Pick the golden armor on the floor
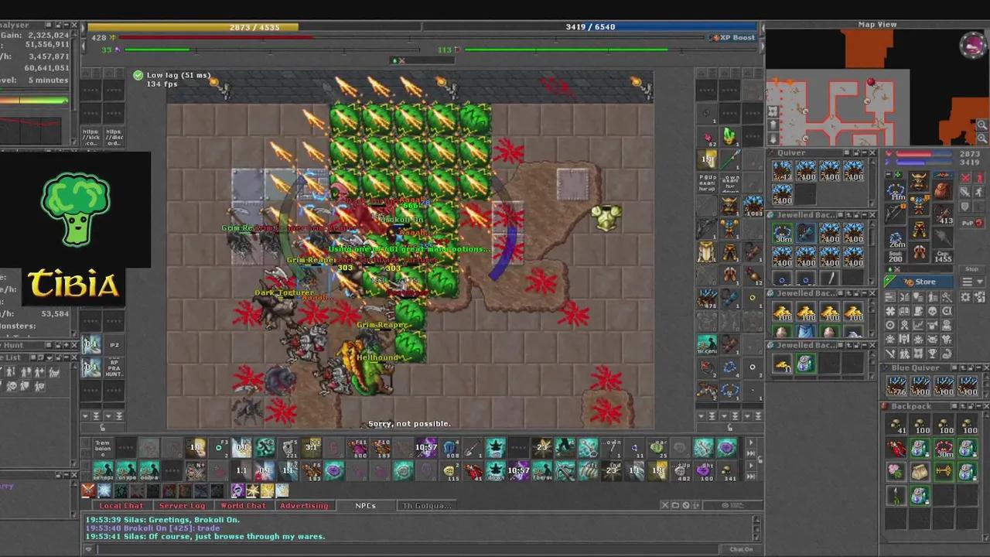The image size is (990, 557). (x=607, y=217)
